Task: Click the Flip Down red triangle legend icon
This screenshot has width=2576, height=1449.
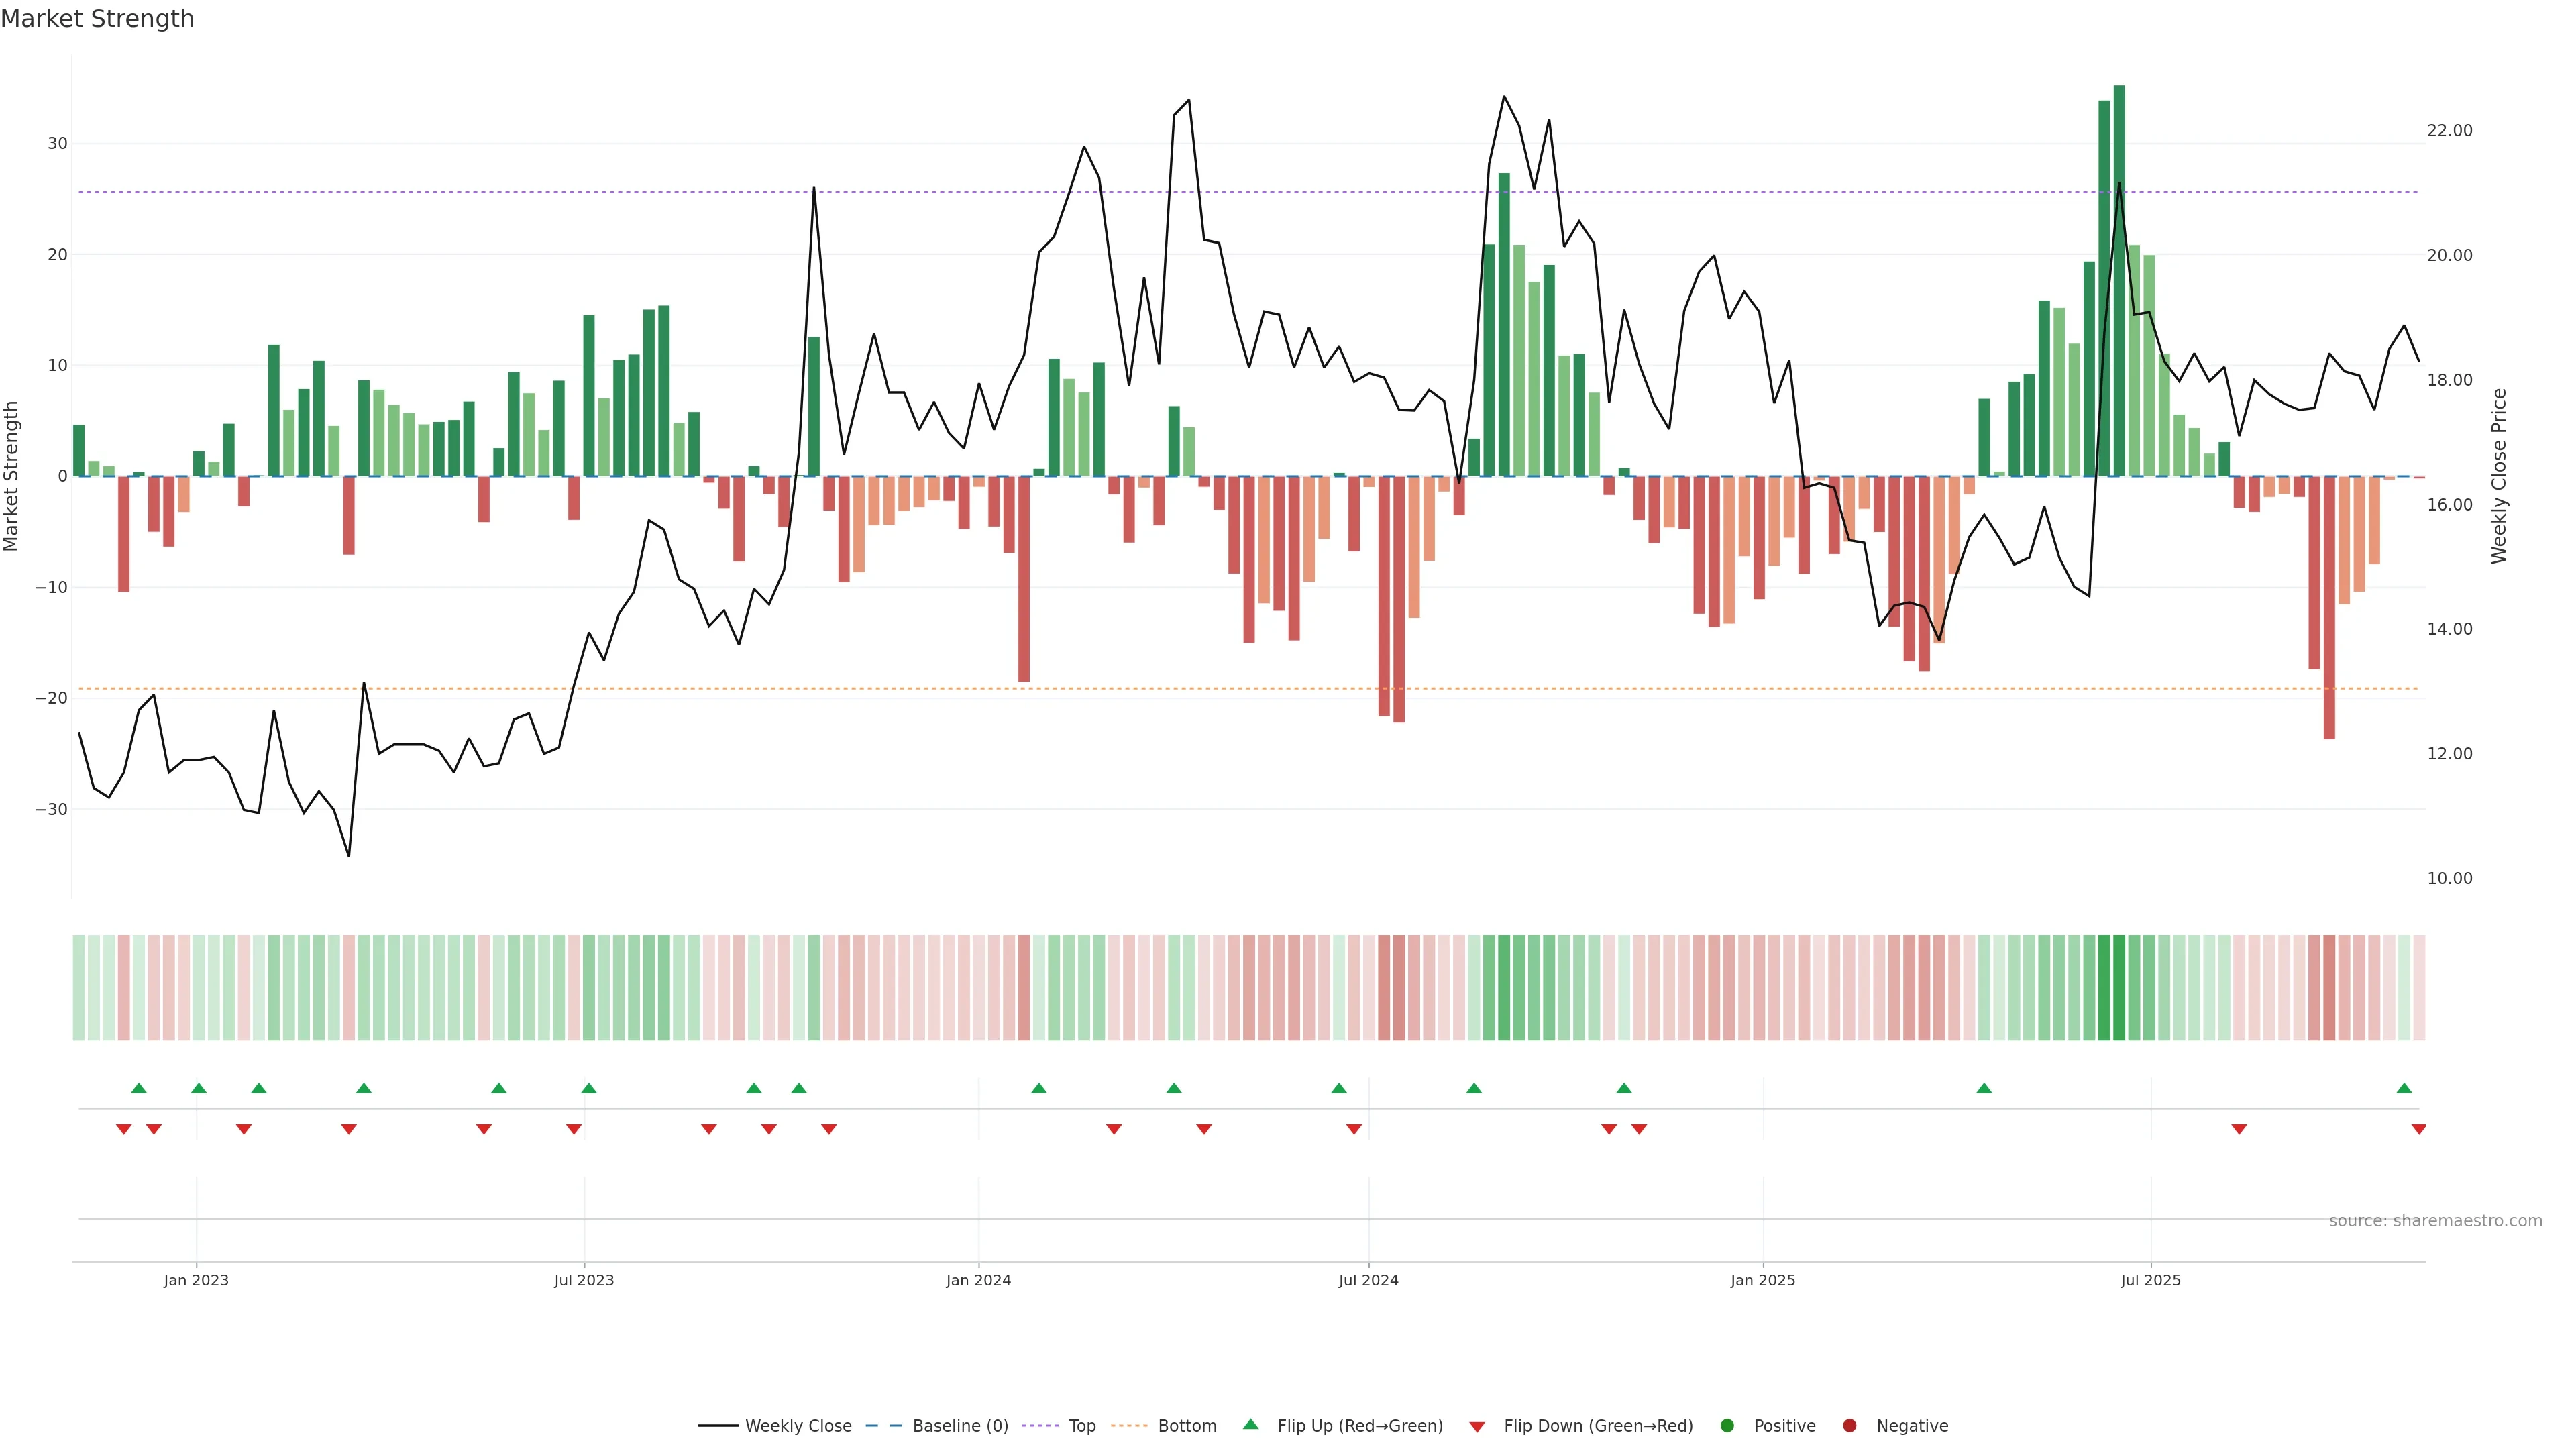Action: 1477,1427
